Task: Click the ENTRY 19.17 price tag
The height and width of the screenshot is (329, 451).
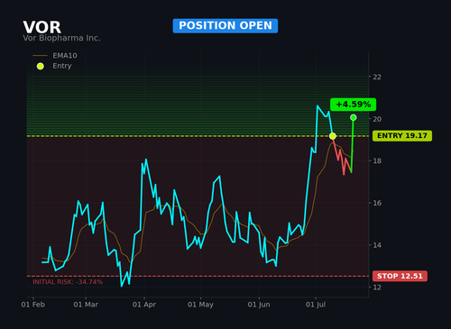Action: (x=402, y=136)
